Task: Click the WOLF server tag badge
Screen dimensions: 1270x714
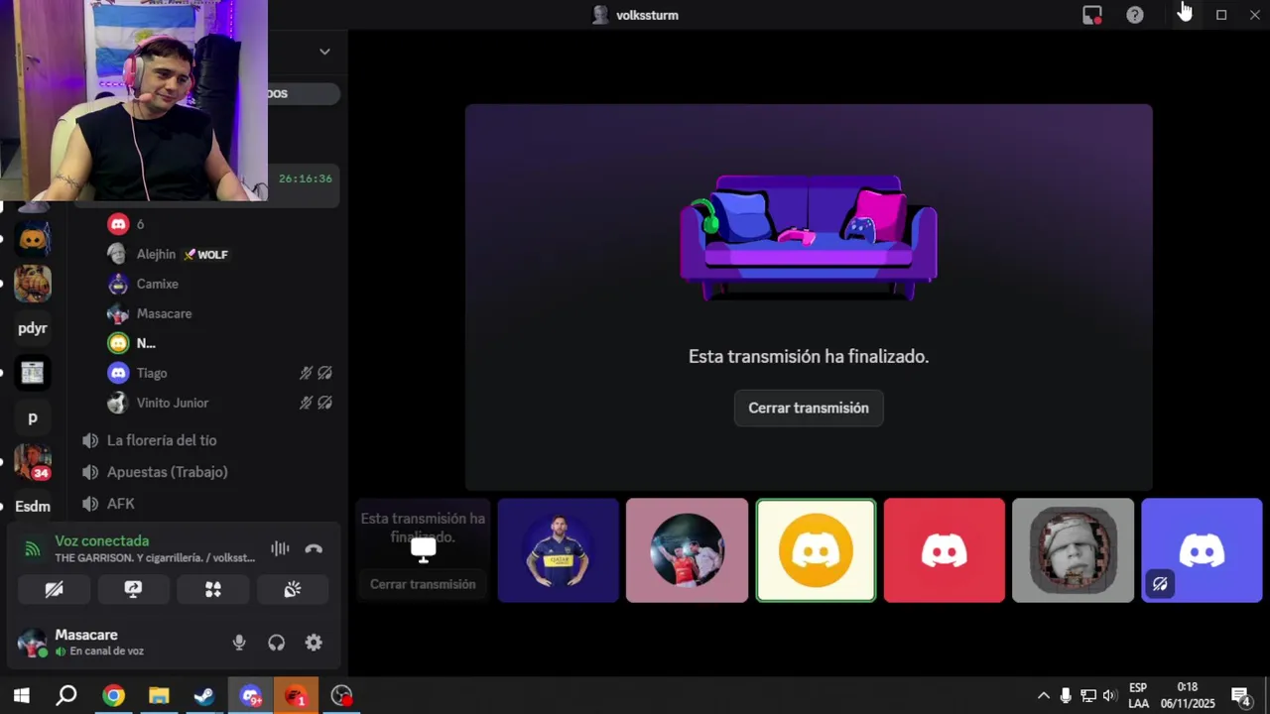Action: (x=206, y=255)
